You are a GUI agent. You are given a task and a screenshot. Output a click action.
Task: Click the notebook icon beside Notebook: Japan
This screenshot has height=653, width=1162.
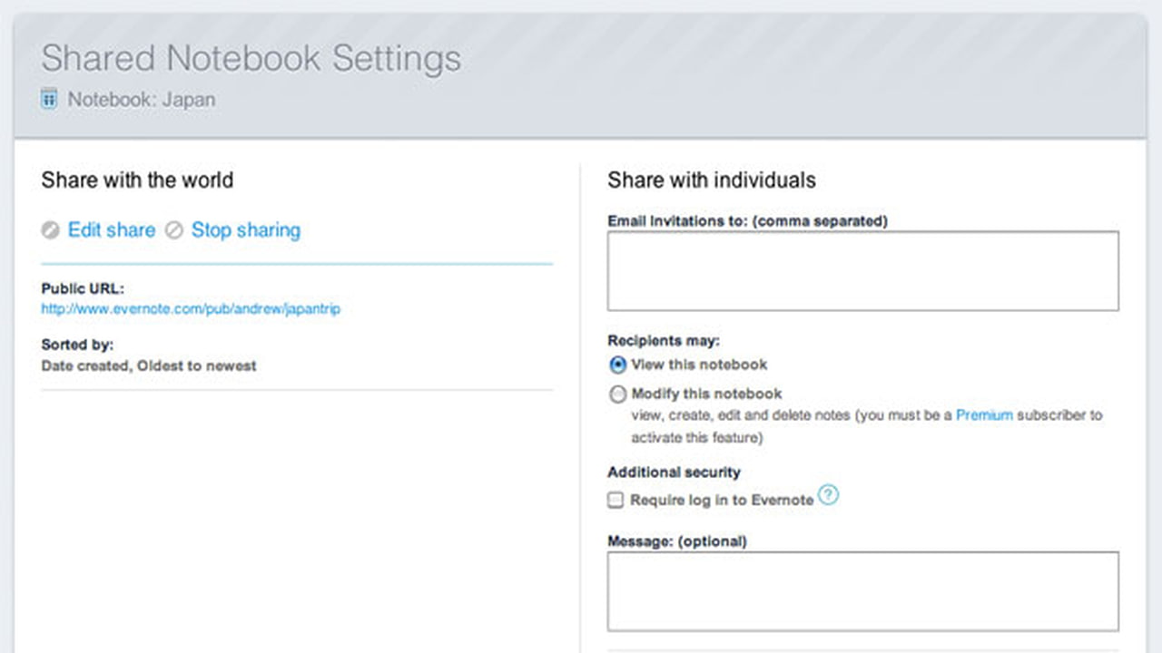pyautogui.click(x=49, y=98)
